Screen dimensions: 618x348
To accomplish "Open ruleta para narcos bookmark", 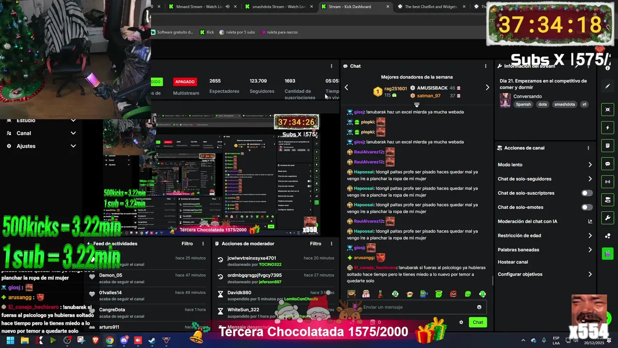I will click(279, 32).
